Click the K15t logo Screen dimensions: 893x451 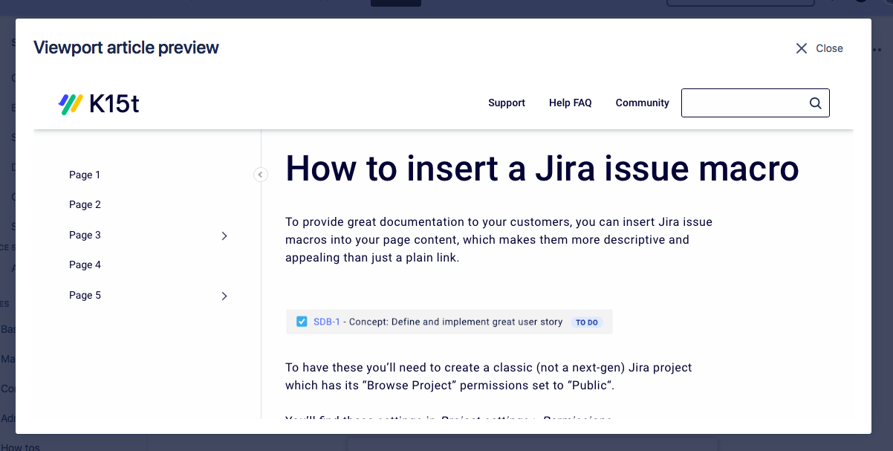(x=99, y=104)
